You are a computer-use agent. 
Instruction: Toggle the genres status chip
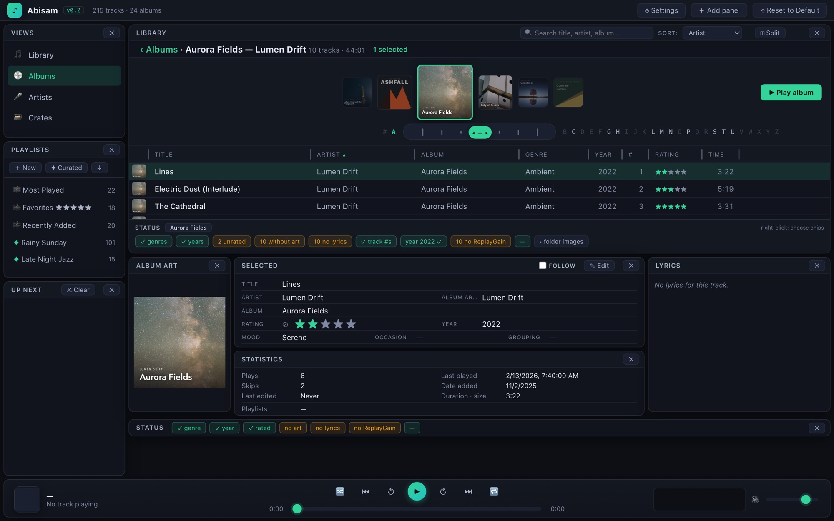(153, 242)
